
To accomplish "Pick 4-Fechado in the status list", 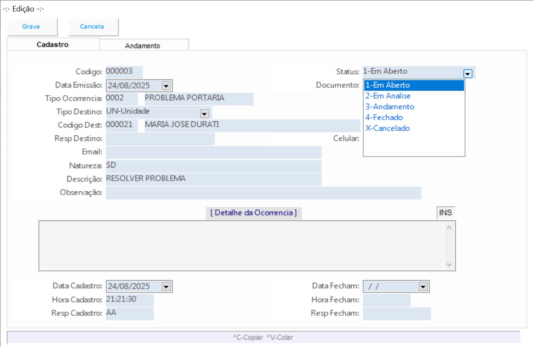I will pos(384,117).
